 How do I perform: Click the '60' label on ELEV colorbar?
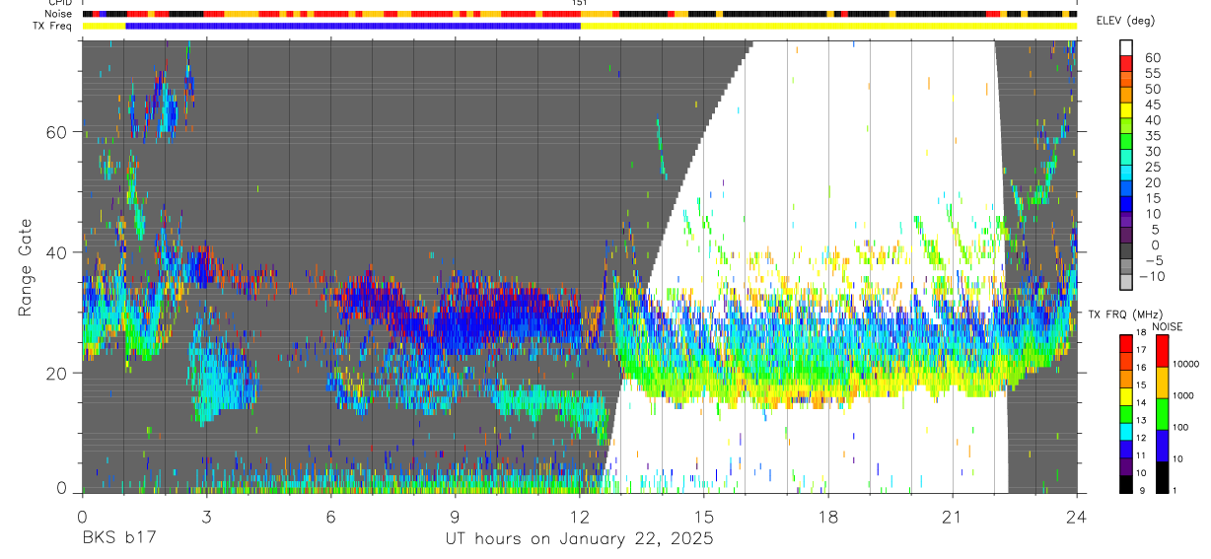[x=1151, y=57]
